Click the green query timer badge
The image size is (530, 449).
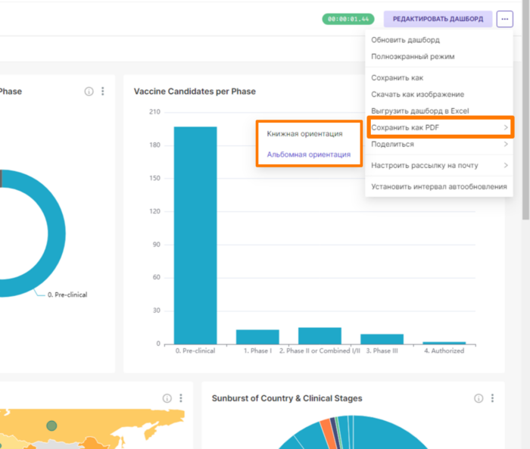click(348, 19)
